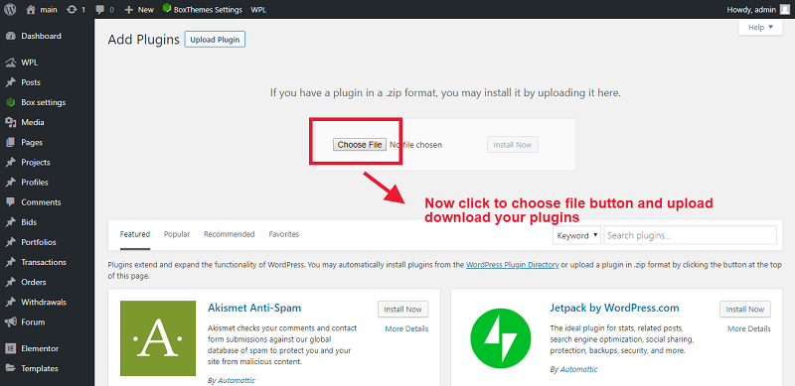
Task: Open the BoxThemes Settings green cube icon
Action: point(166,9)
